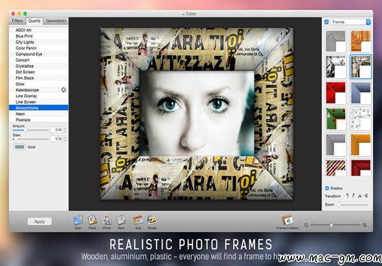Click the Apply button
Screen dimensions: 382x266
[39, 221]
